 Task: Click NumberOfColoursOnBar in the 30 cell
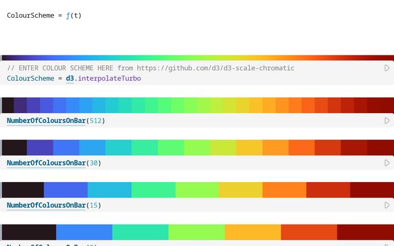tap(46, 163)
